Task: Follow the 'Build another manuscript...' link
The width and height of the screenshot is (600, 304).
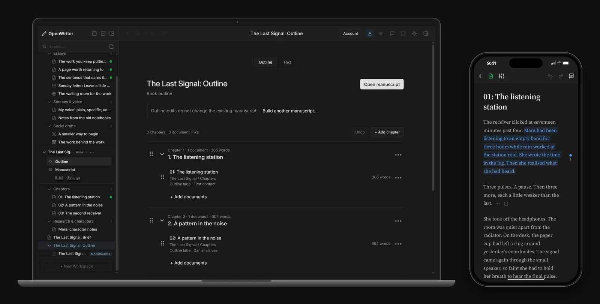Action: pos(290,111)
